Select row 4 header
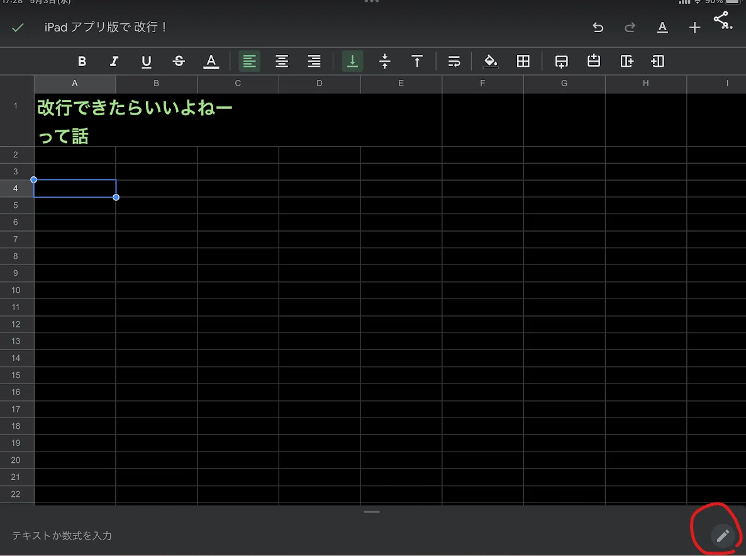 tap(16, 189)
